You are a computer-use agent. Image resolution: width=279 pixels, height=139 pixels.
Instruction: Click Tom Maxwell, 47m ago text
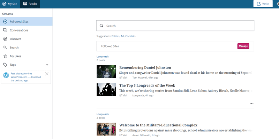pyautogui.click(x=145, y=78)
